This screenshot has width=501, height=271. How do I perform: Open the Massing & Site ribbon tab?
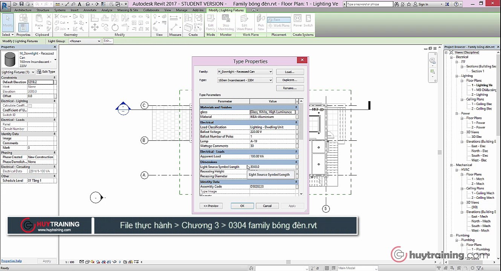(x=128, y=10)
